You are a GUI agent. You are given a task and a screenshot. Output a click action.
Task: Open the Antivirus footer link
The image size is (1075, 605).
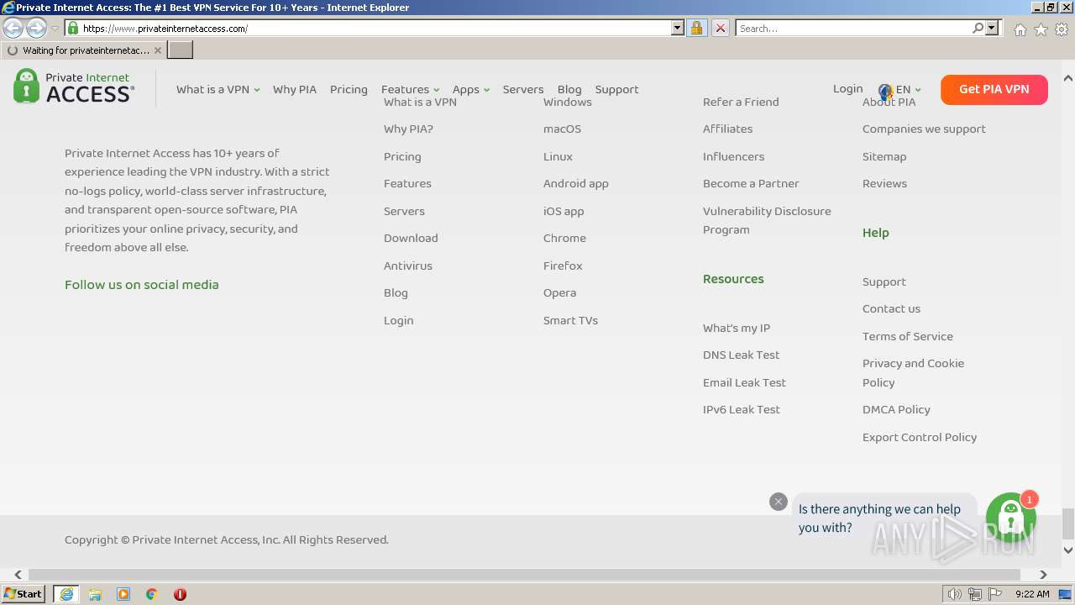tap(407, 266)
